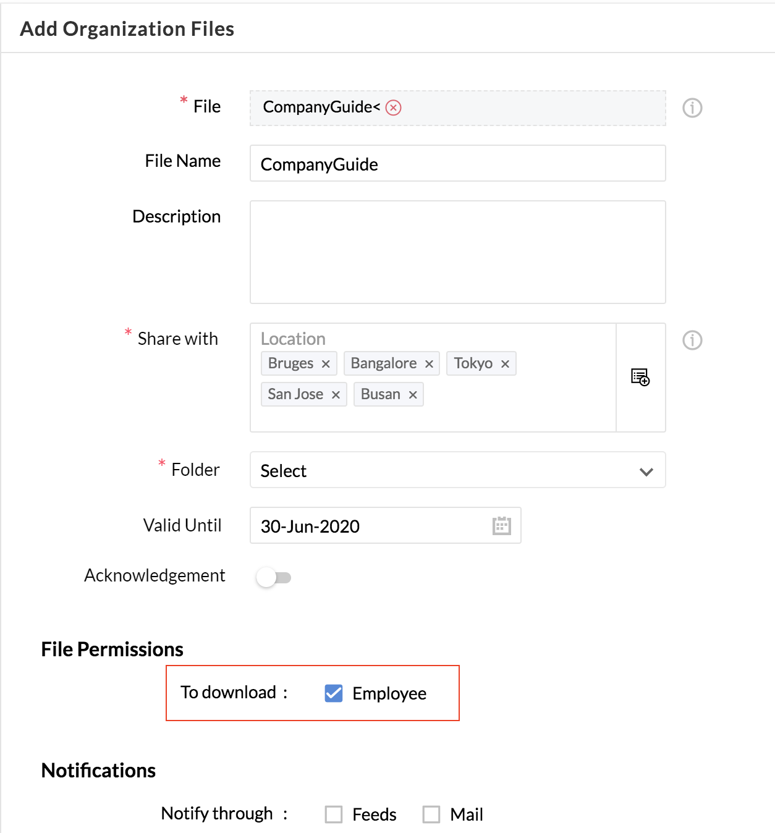This screenshot has height=833, width=775.
Task: Click inside the Description text area
Action: 458,252
